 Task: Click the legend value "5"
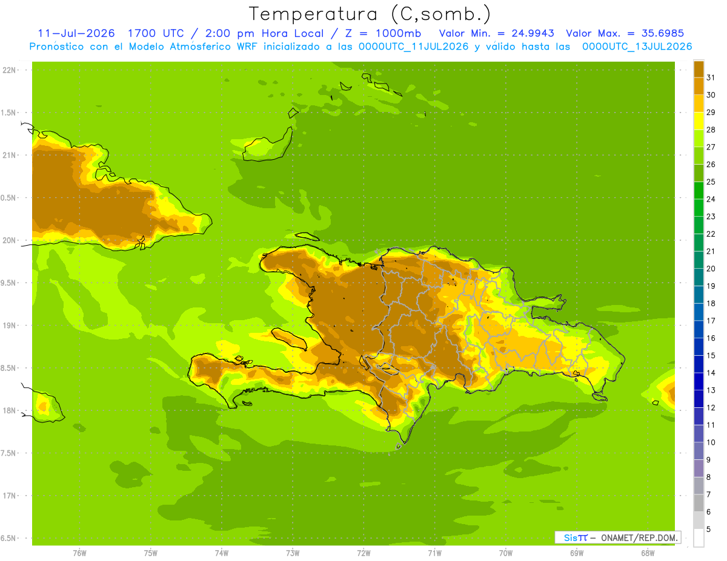click(x=709, y=529)
